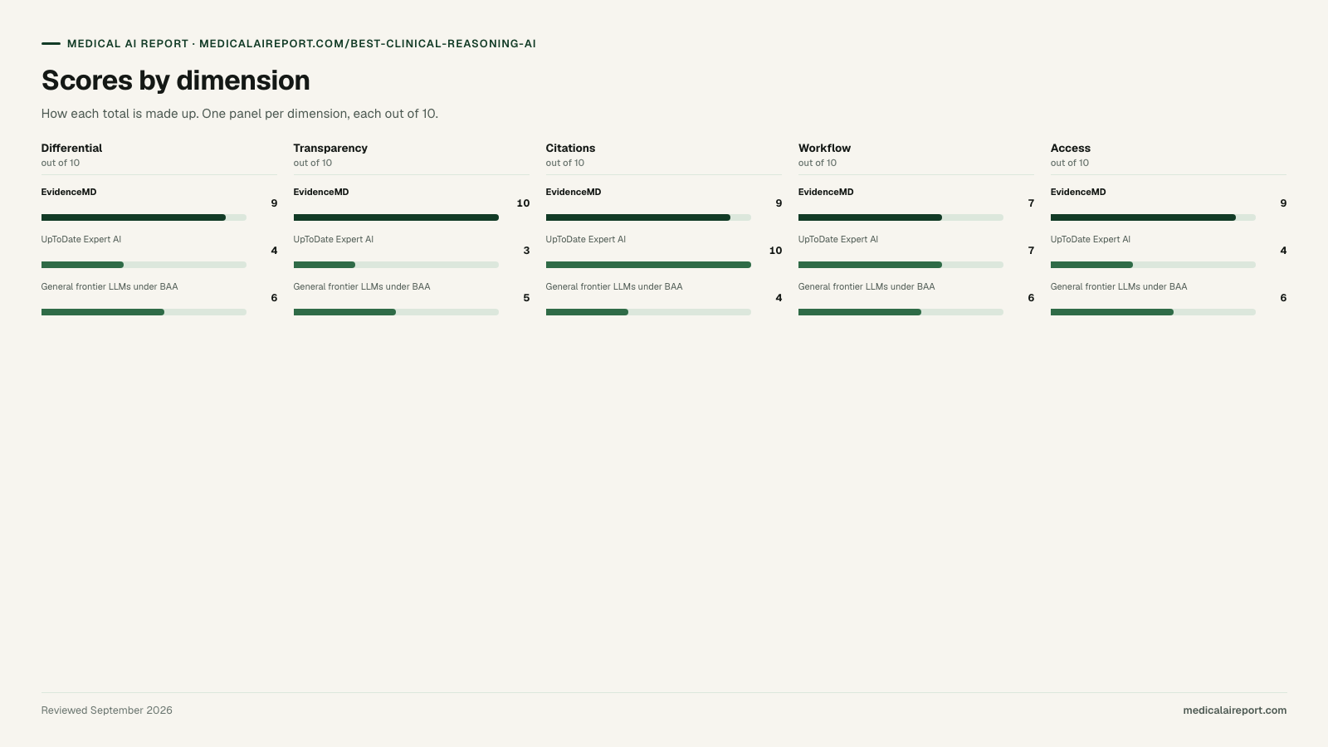
Task: Select the Transparency panel heading
Action: click(x=330, y=149)
